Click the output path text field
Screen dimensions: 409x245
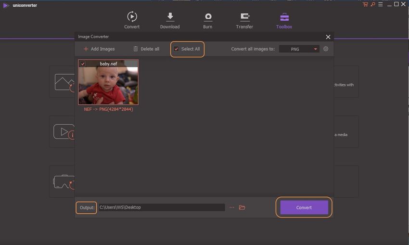(161, 207)
